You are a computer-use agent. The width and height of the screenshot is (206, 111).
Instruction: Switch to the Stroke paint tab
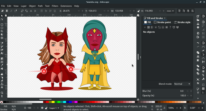click(163, 22)
